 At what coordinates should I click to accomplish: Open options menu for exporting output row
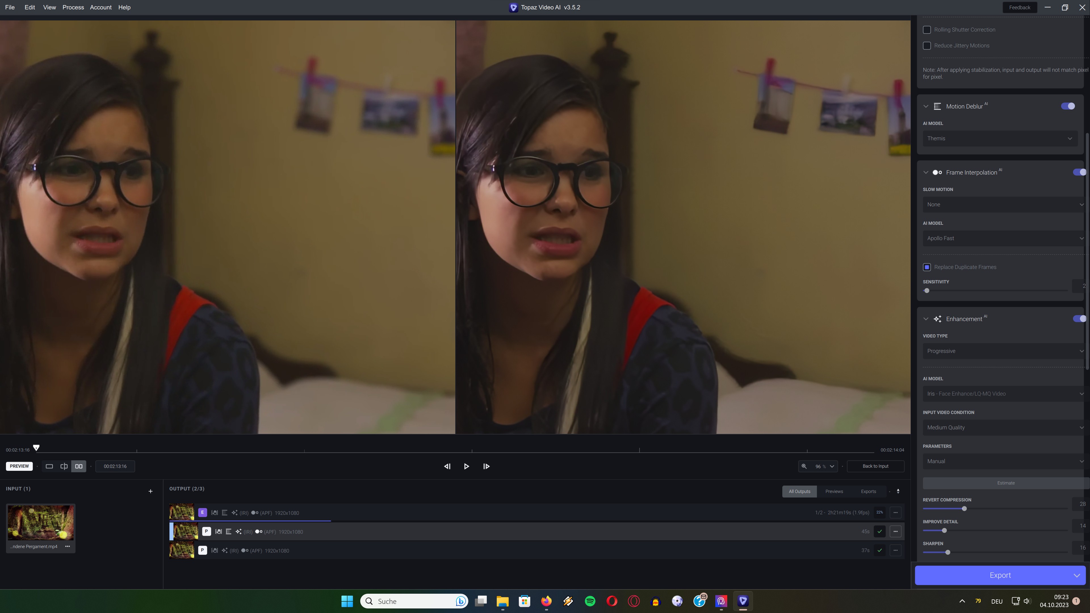coord(895,512)
